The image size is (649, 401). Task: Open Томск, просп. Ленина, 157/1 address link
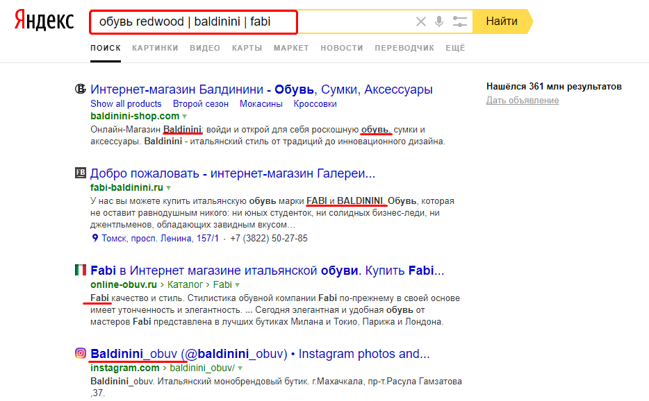point(160,239)
